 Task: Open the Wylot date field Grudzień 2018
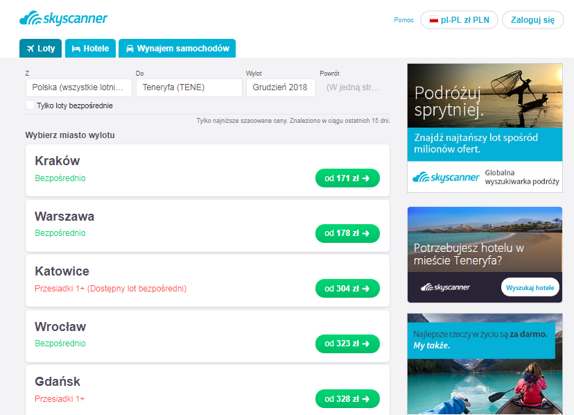[x=281, y=87]
